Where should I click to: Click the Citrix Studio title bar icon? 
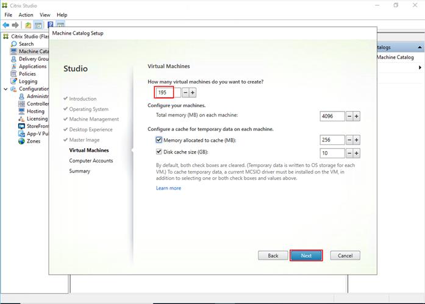click(5, 5)
